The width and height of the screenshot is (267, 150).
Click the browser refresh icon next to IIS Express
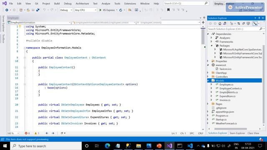121,10
